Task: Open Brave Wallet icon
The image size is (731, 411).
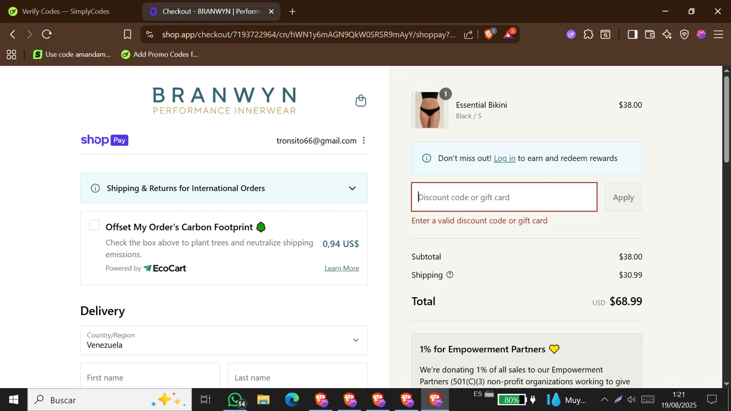Action: pos(650,34)
